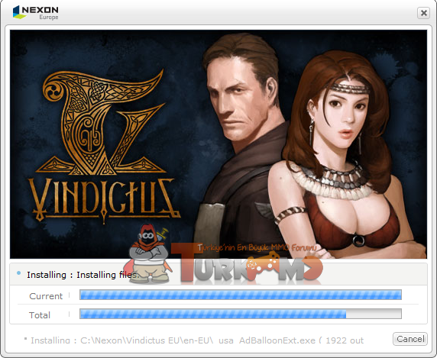The width and height of the screenshot is (437, 358).
Task: Click the 'Installing : Installing files' status text
Action: pos(83,275)
